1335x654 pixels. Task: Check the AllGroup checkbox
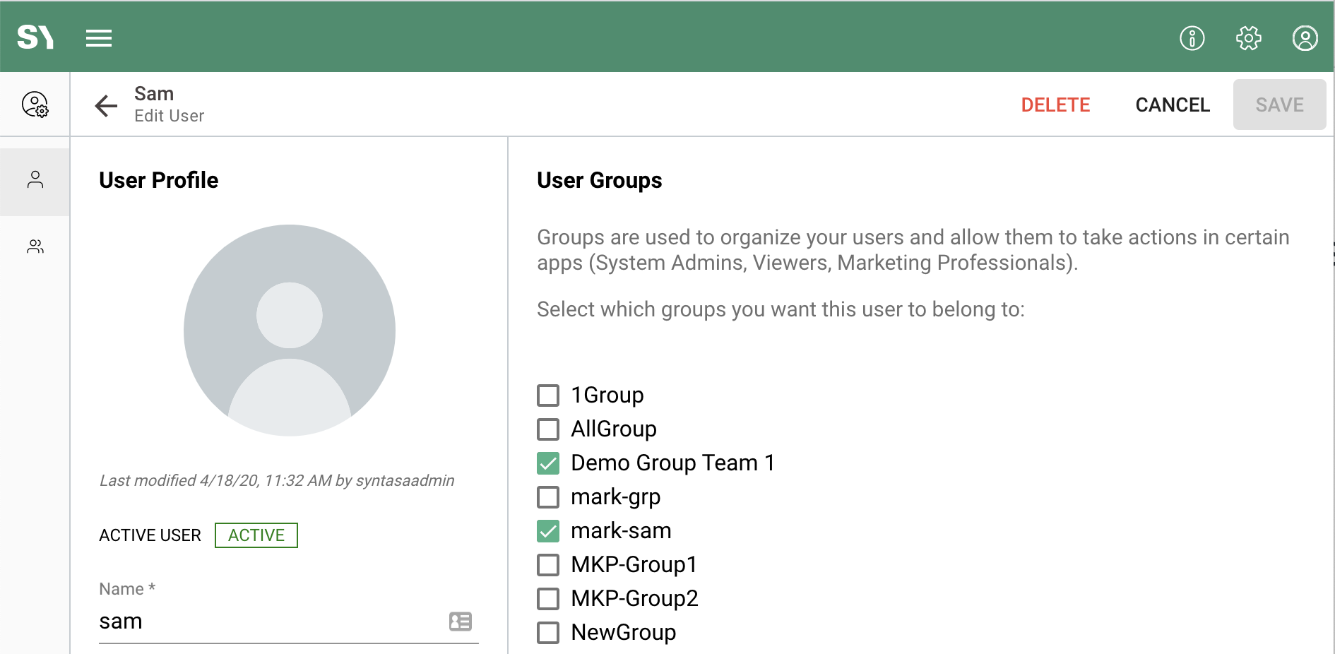point(548,429)
